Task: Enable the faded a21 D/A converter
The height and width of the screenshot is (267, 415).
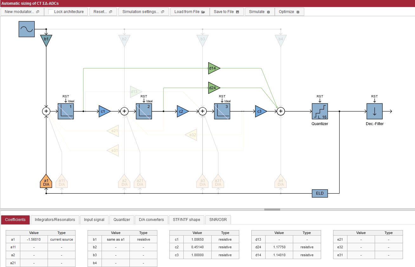Action: click(x=140, y=181)
